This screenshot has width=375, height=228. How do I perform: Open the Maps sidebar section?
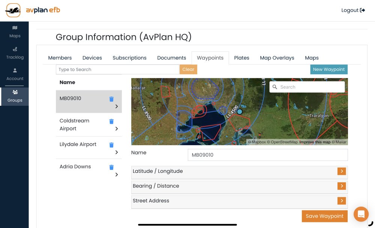point(15,32)
